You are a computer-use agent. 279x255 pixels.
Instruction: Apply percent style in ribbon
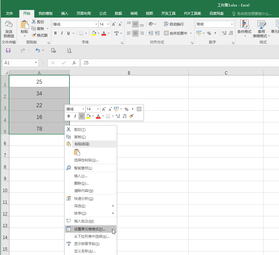point(209,33)
